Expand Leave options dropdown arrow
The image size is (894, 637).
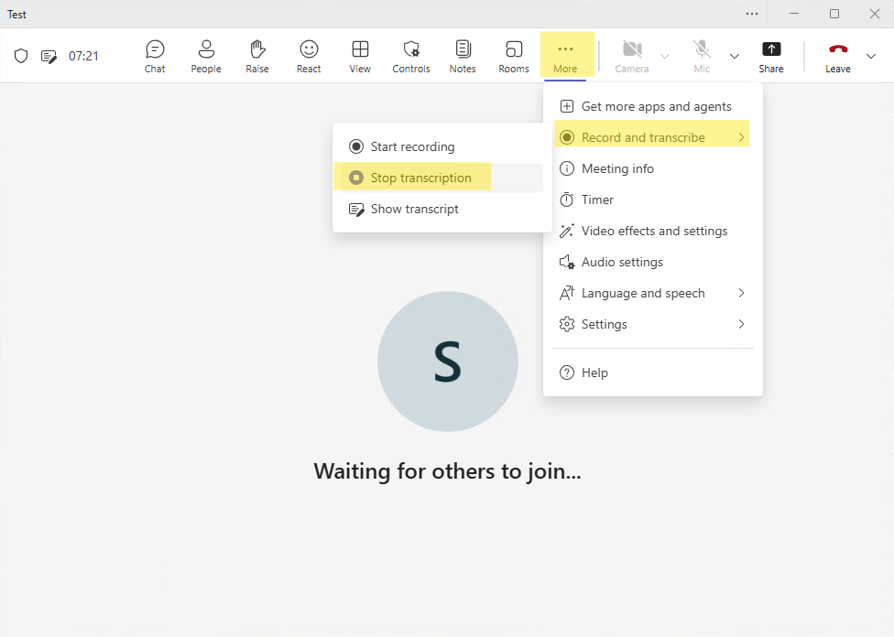coord(871,56)
